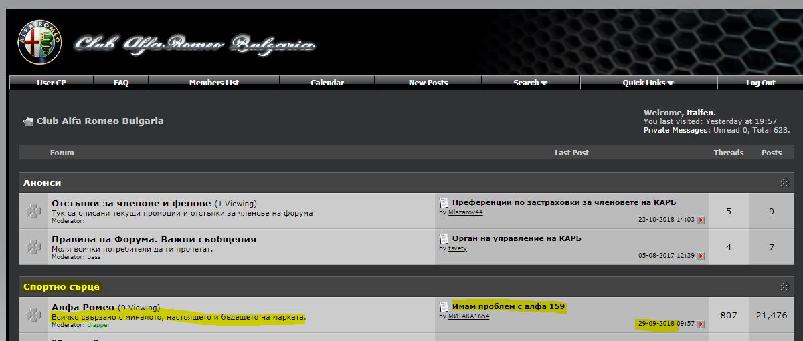The height and width of the screenshot is (341, 803).
Task: Open the Search dropdown menu
Action: click(531, 83)
